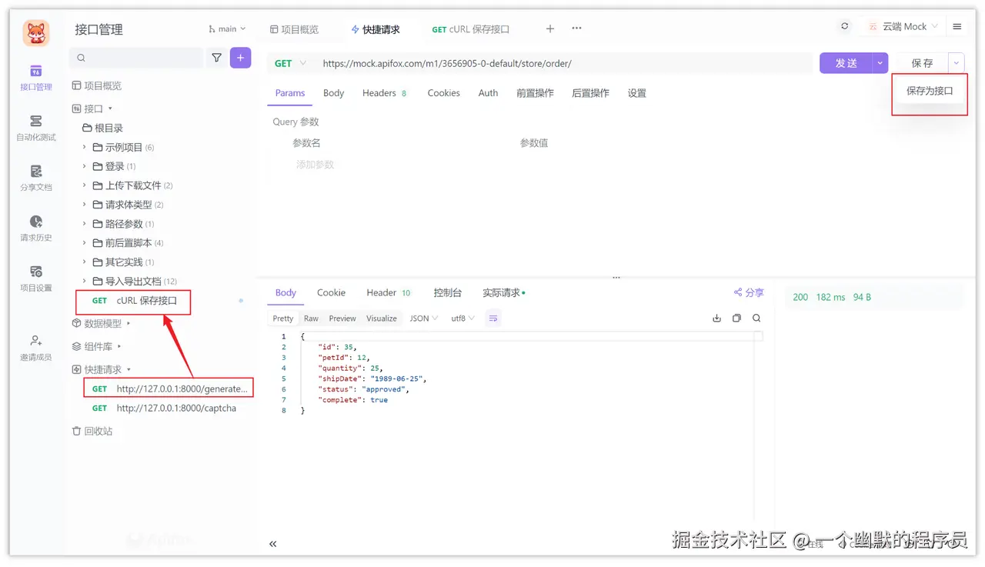Open the JSON format dropdown

point(423,318)
